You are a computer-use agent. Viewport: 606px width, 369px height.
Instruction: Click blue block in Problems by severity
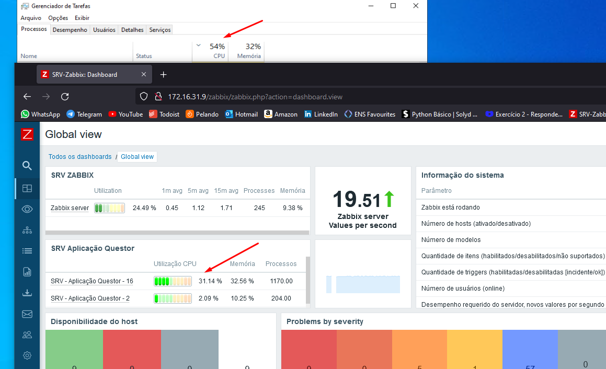[x=530, y=349]
